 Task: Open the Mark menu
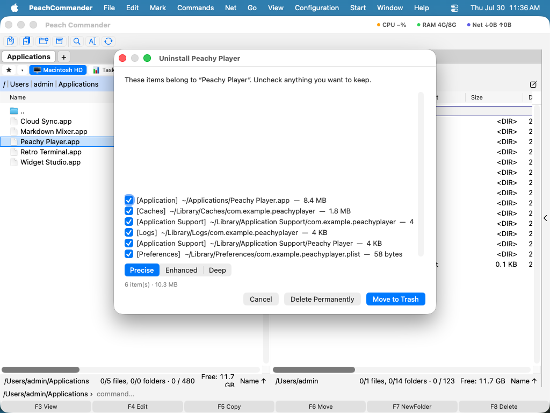[158, 8]
